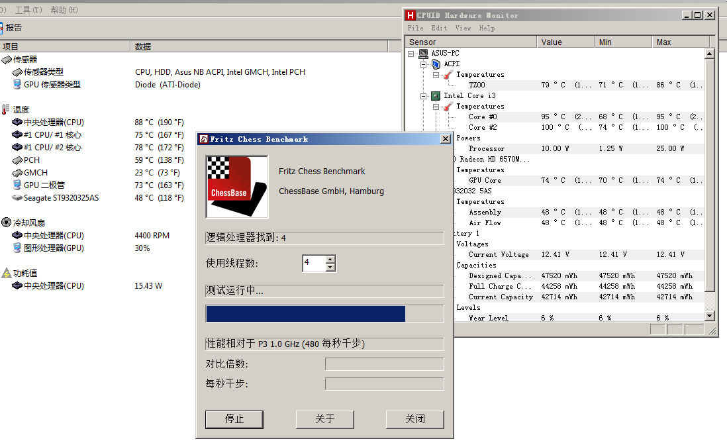Decrease thread count with the down arrow
The height and width of the screenshot is (443, 727).
click(330, 268)
